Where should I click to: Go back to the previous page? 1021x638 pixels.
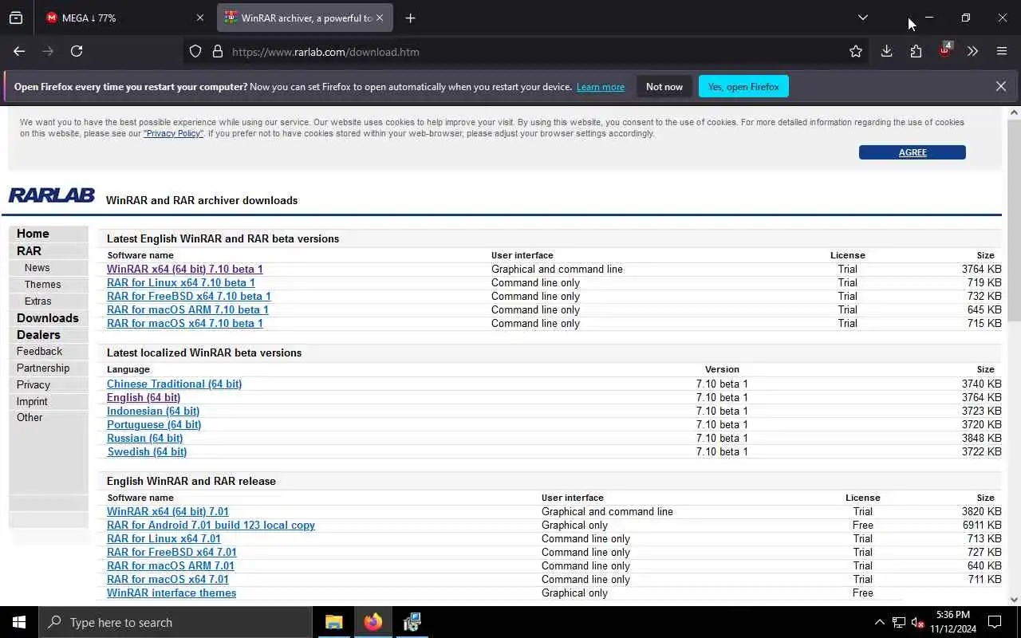point(19,51)
